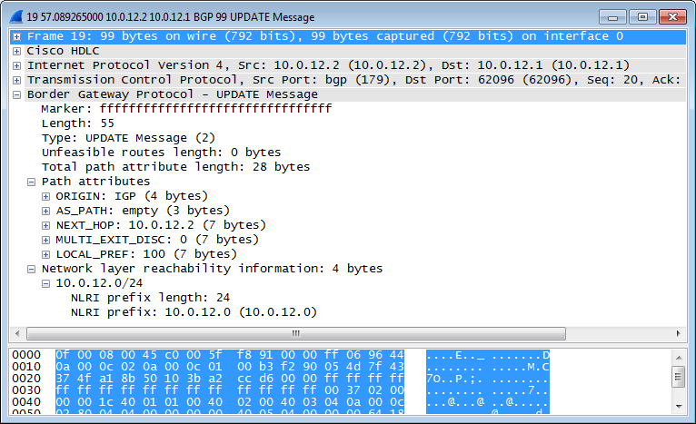Screen dimensions: 696x424
Task: Click the Wireshark fin icon in title bar
Action: [16, 17]
